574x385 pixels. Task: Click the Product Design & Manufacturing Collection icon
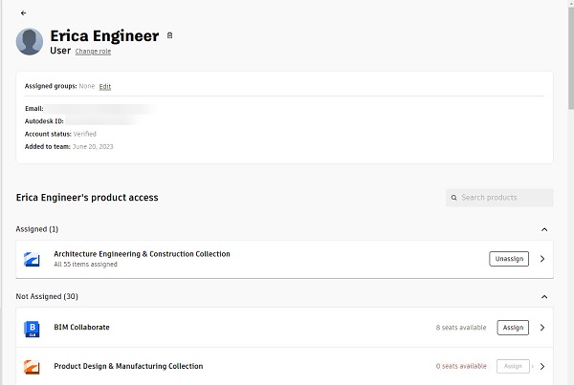32,367
